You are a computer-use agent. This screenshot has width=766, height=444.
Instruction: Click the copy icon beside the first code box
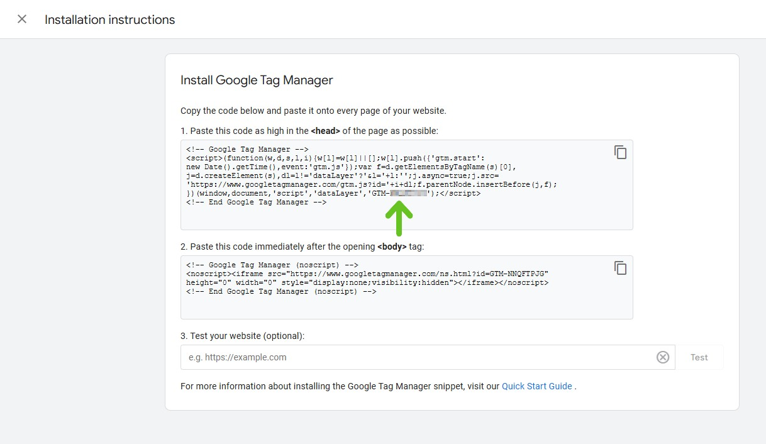[x=620, y=152]
